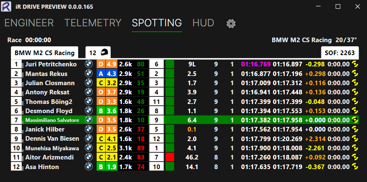The height and width of the screenshot is (182, 367).
Task: Click BMW logo next to Desmond Floyd
Action: [89, 111]
